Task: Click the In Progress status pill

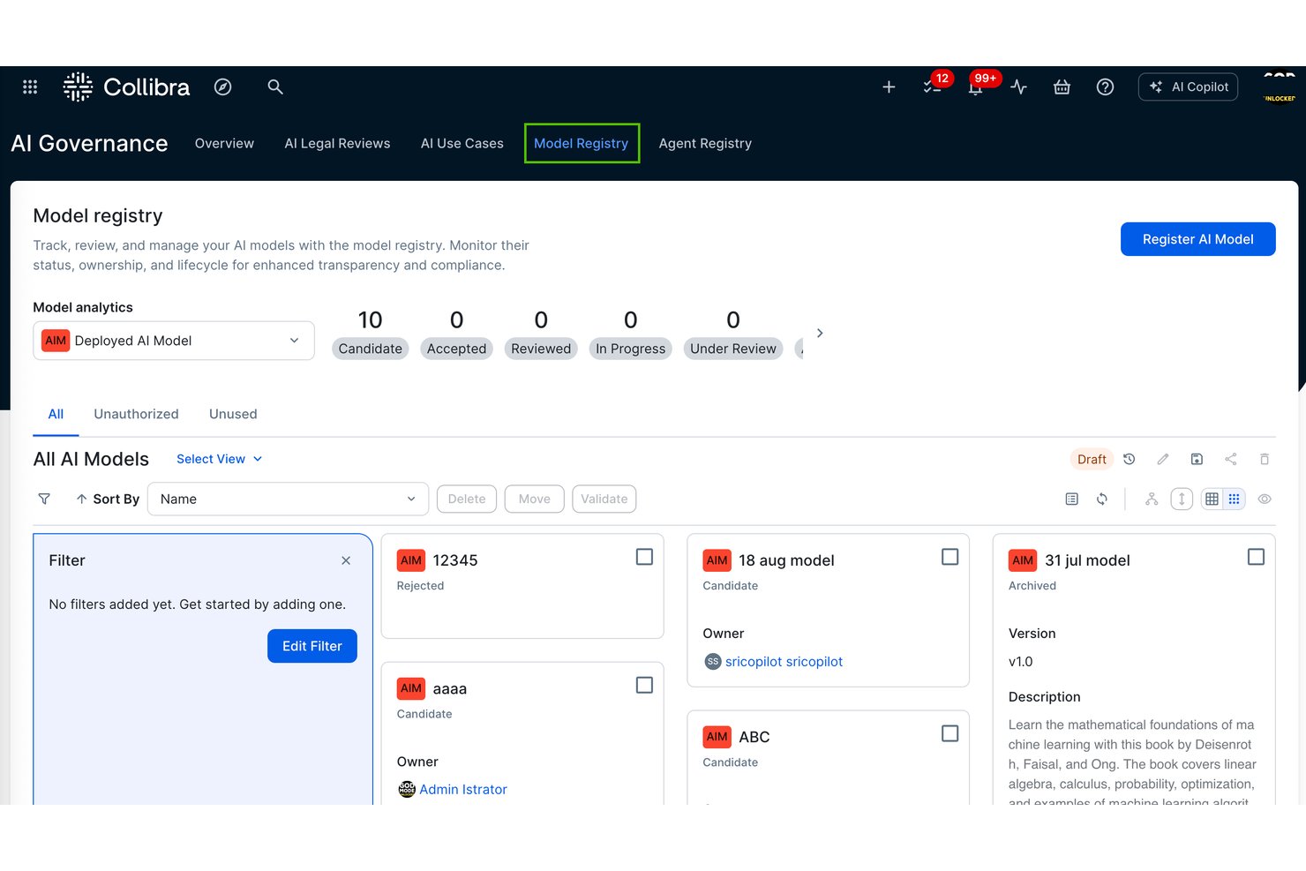Action: tap(631, 349)
